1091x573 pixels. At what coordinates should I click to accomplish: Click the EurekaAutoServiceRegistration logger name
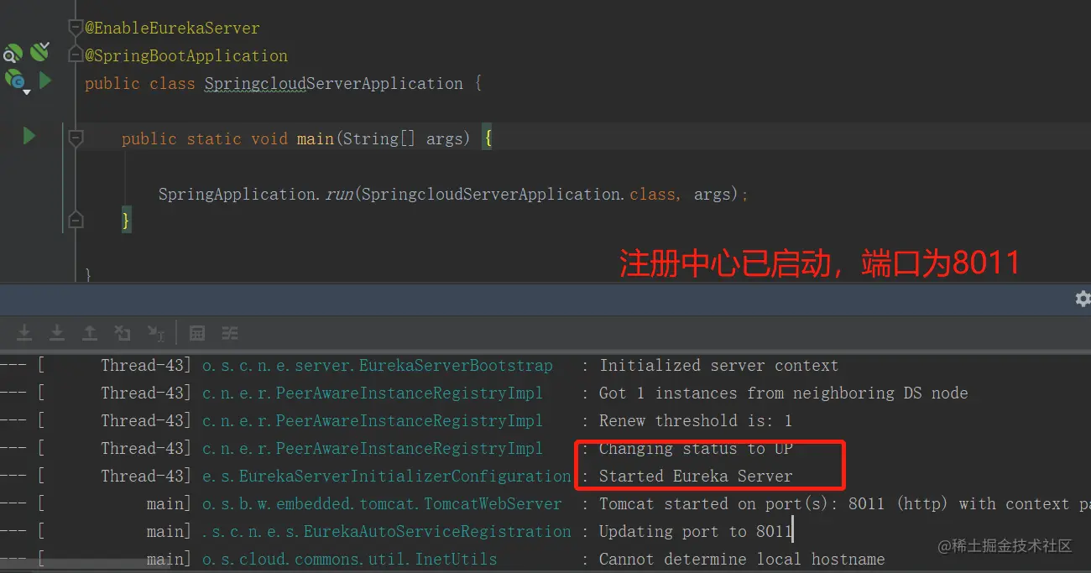point(386,532)
